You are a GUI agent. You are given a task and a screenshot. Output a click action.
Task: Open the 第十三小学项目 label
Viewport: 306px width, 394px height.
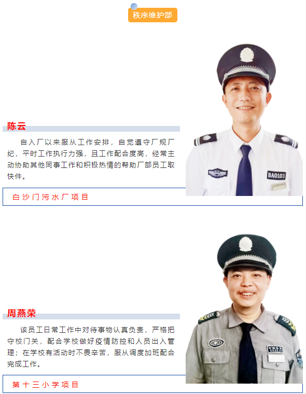(x=46, y=385)
